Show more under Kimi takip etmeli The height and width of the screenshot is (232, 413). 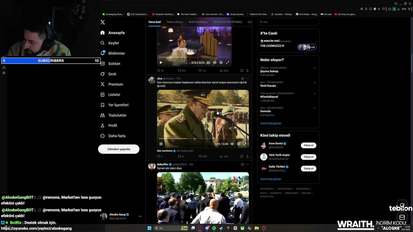(x=271, y=179)
